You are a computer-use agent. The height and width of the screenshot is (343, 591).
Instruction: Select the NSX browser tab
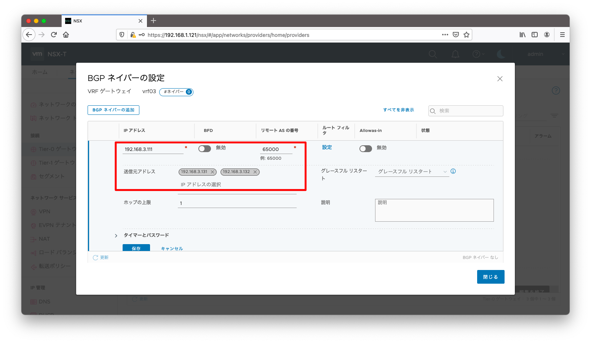[104, 21]
